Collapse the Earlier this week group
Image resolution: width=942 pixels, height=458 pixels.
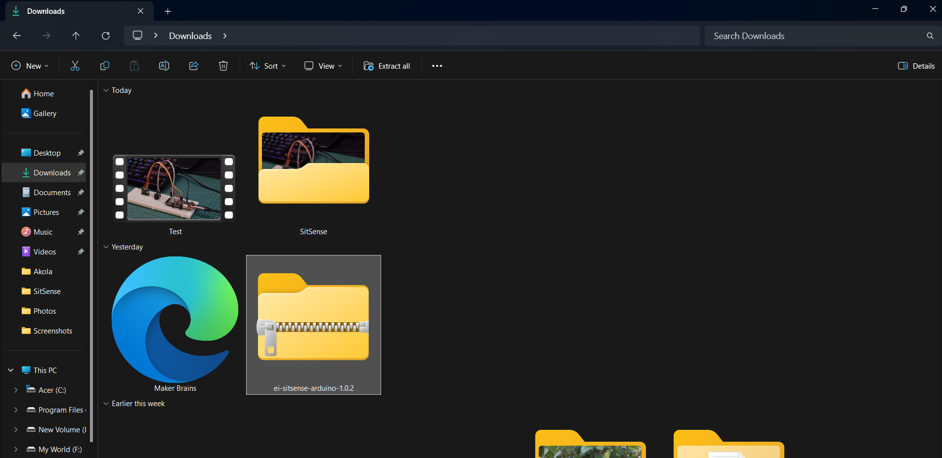[x=106, y=404]
